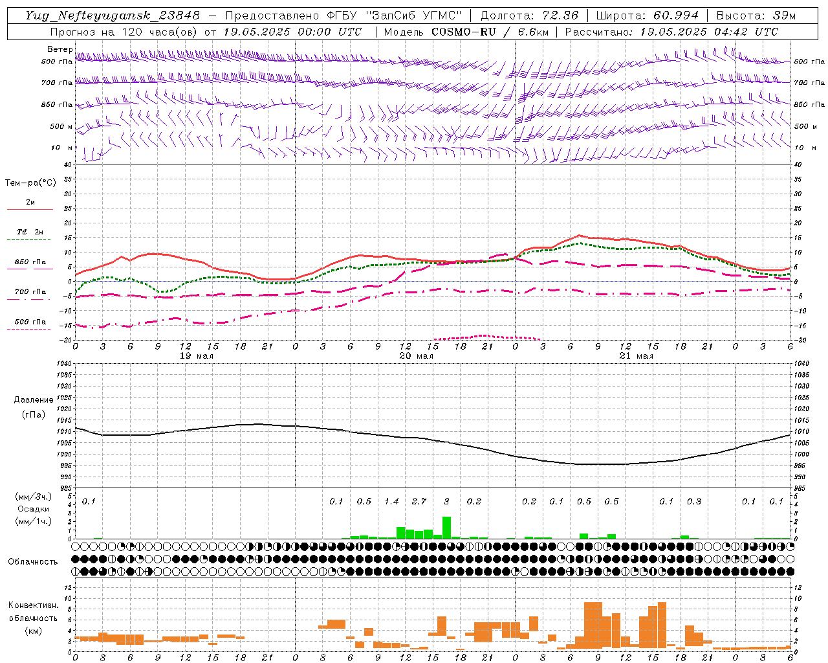Click the 'Ветер' wind panel label

(60, 49)
